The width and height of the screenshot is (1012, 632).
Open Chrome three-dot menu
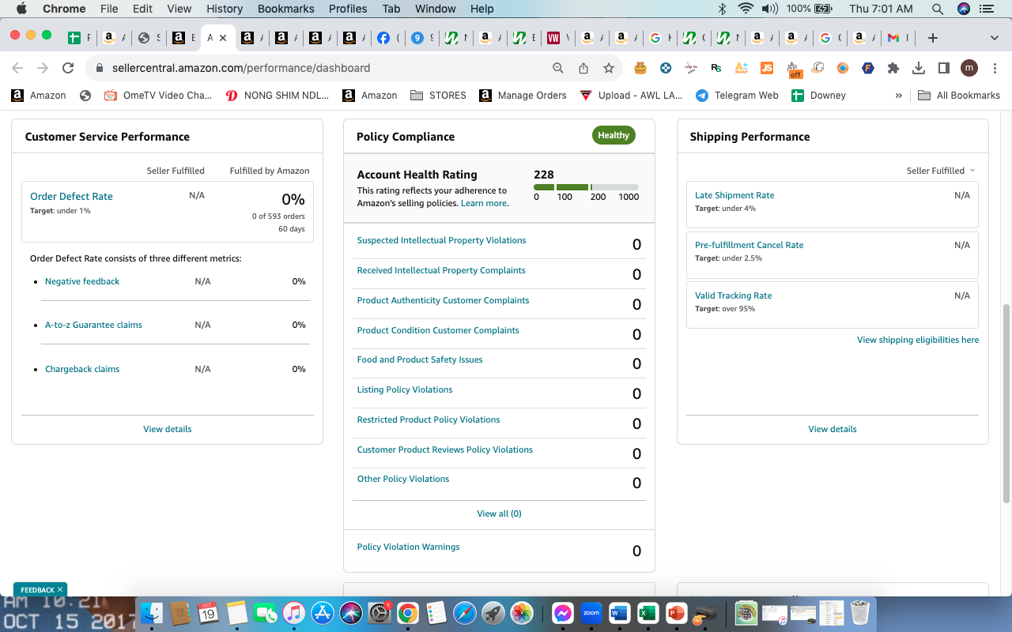coord(994,68)
